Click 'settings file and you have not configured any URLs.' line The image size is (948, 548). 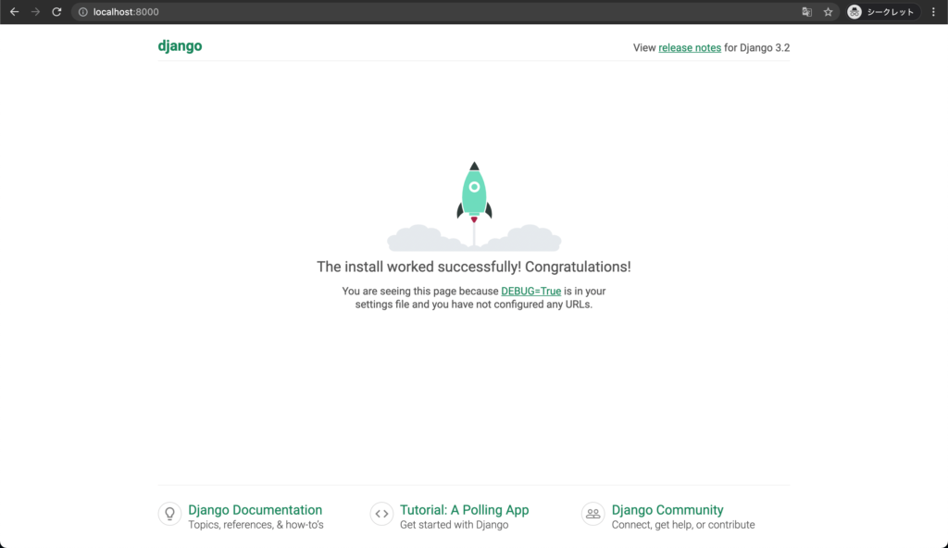click(474, 305)
